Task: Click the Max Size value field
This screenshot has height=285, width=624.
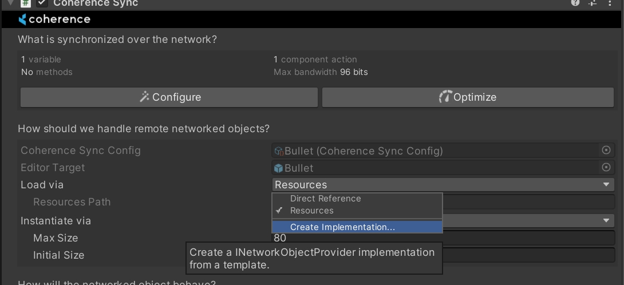Action: tap(527, 238)
